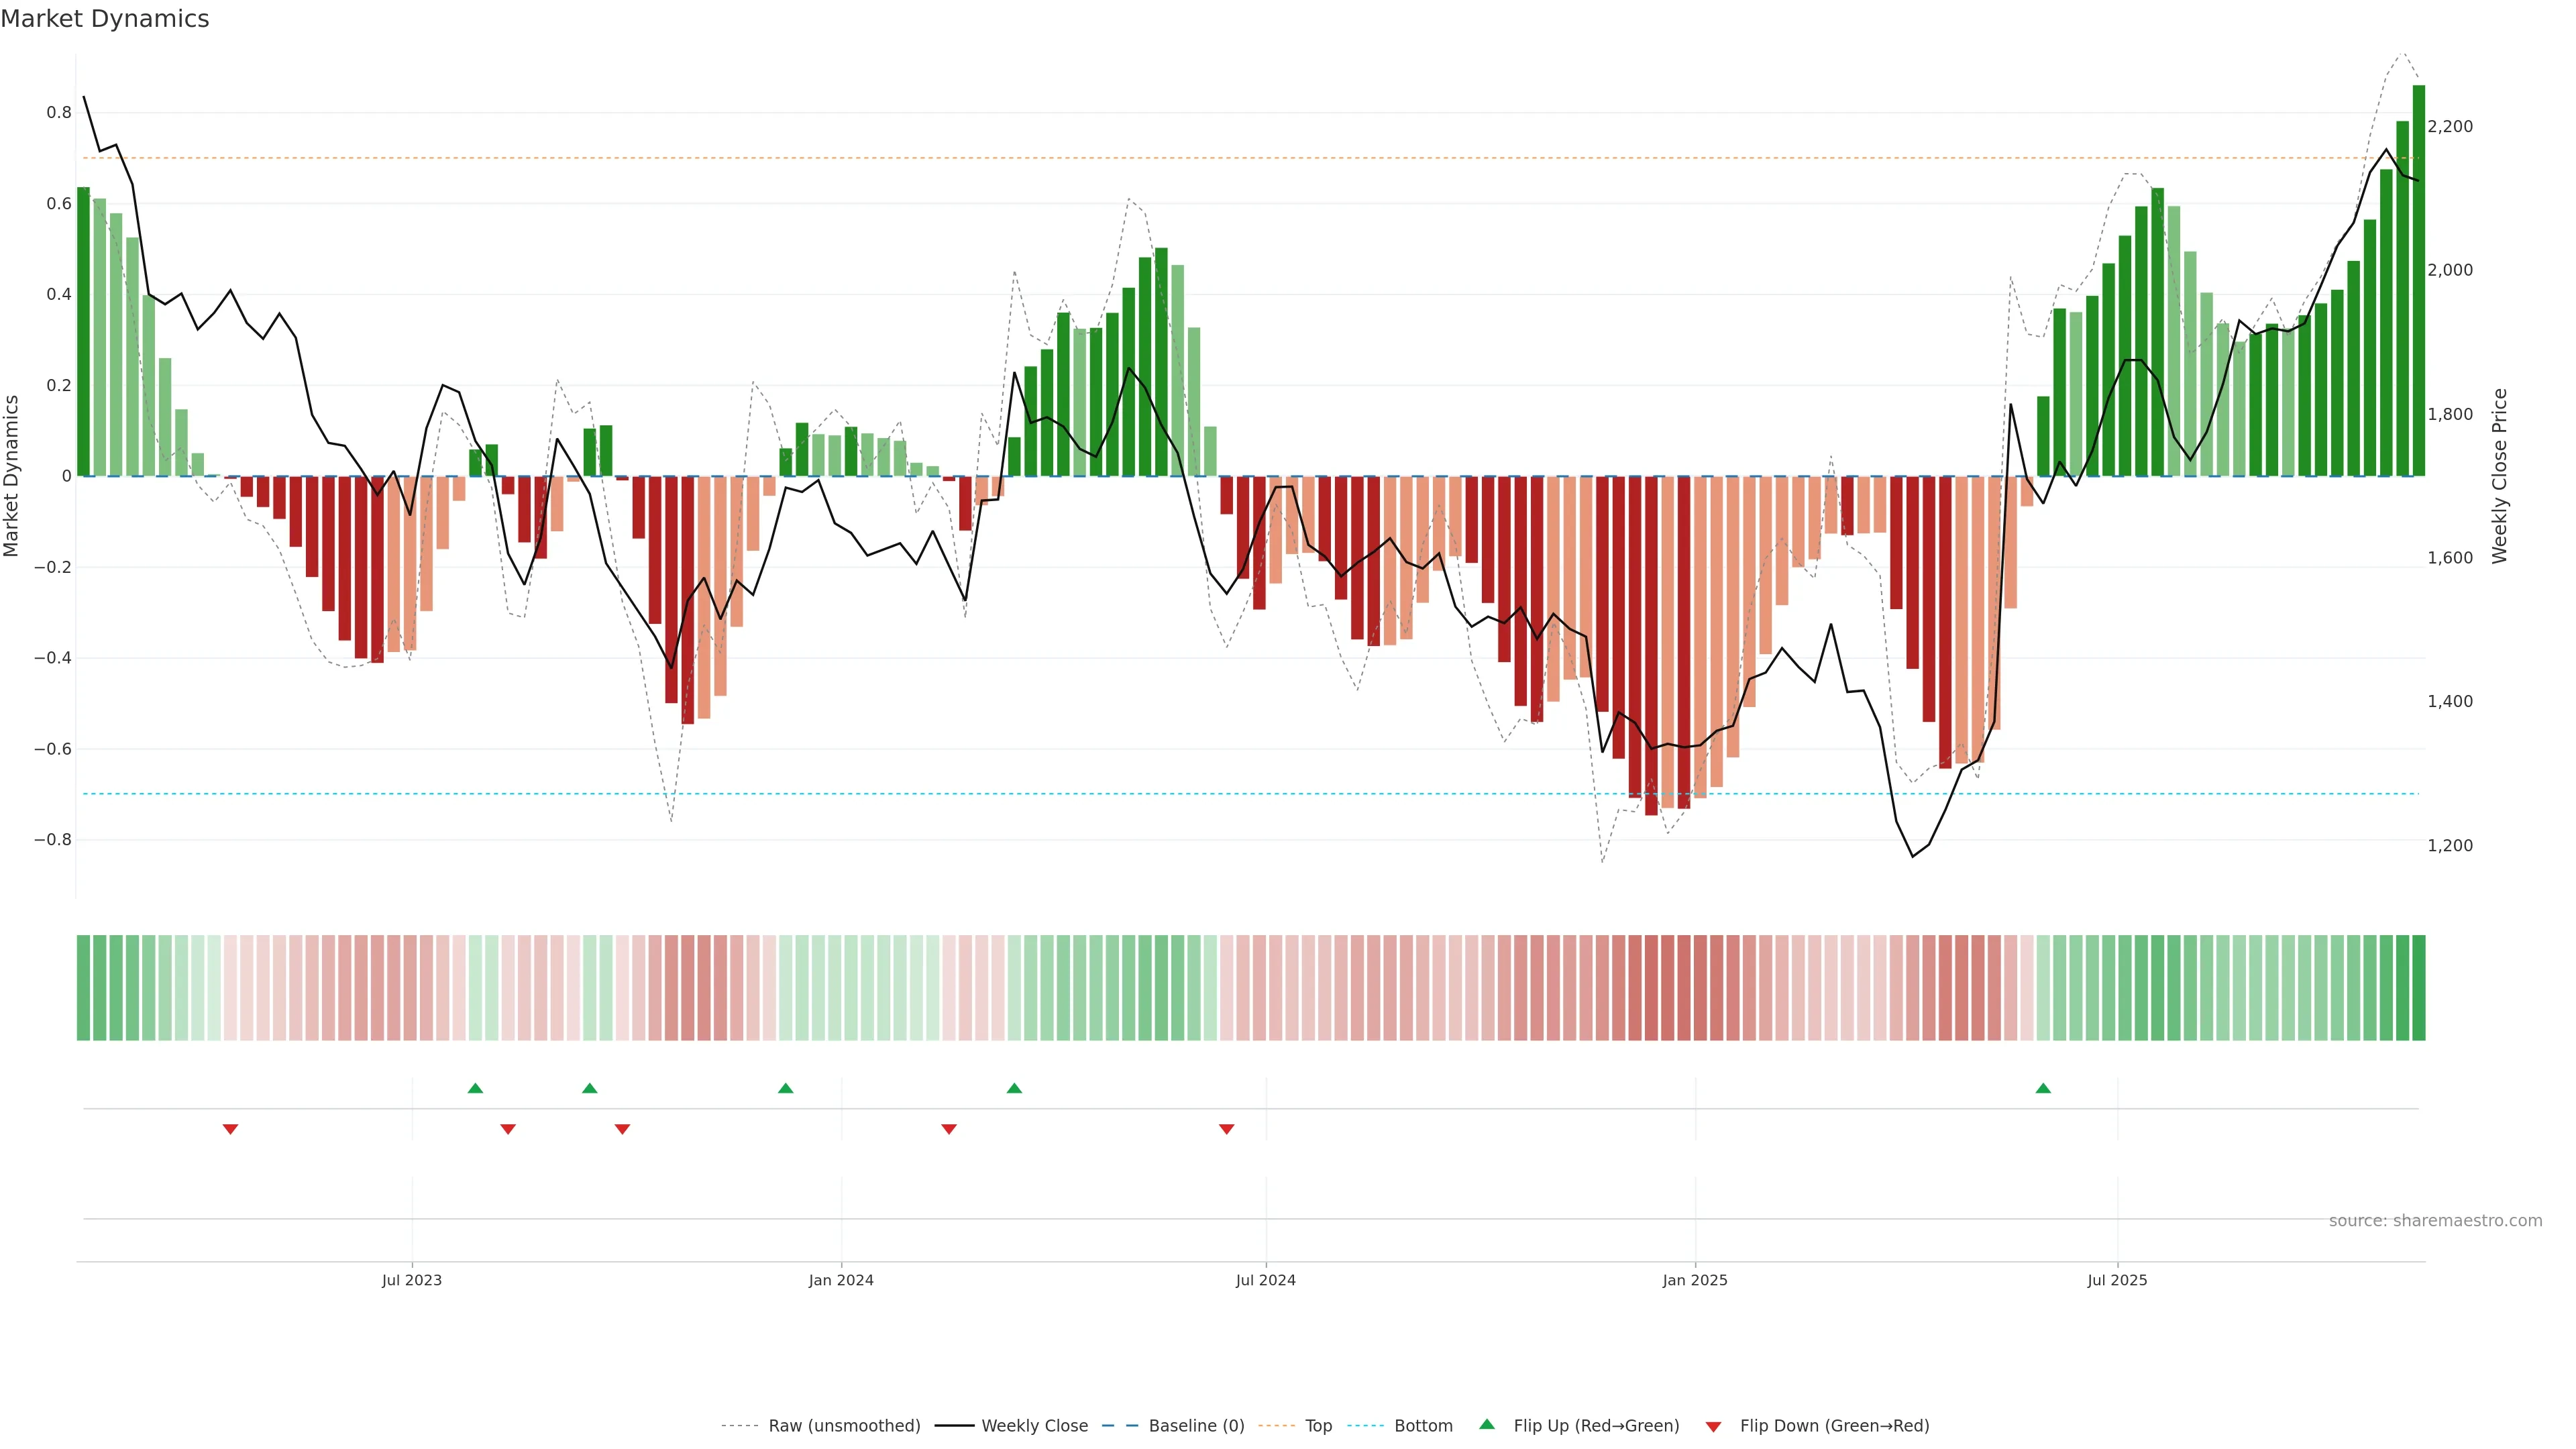
Task: Click the green flip-up marker before Jan 2024
Action: (785, 1088)
